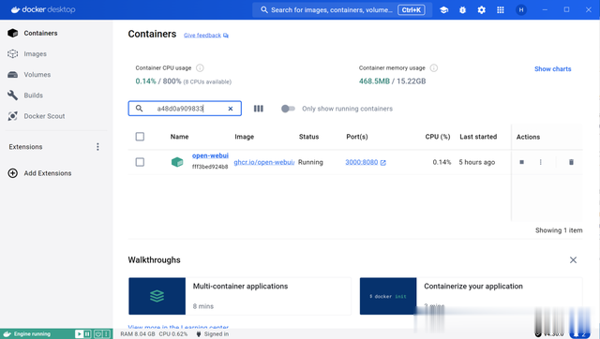Viewport: 600px width, 339px height.
Task: Open Multi-container applications walkthrough
Action: [240, 296]
